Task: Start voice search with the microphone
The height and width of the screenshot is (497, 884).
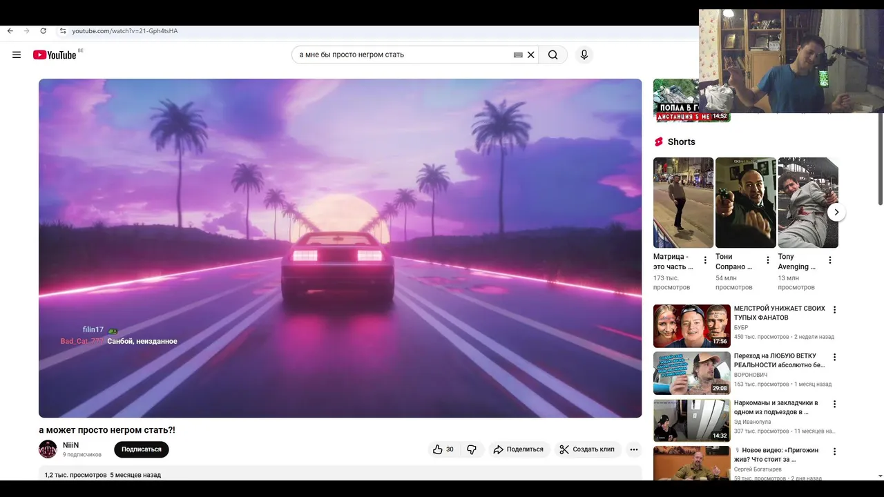Action: (x=584, y=55)
